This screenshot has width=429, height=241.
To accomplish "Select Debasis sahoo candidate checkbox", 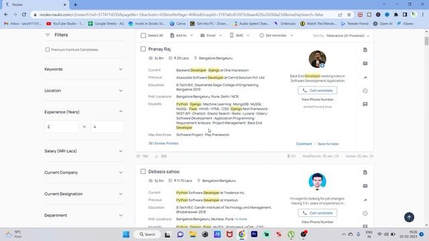I will [143, 171].
